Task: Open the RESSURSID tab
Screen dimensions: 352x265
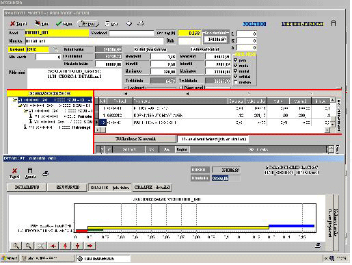Action: coord(68,188)
